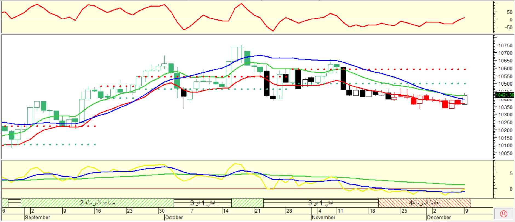Viewport: 515px width, 222px height.
Task: Click the 10500 price axis label
Action: [x=505, y=84]
